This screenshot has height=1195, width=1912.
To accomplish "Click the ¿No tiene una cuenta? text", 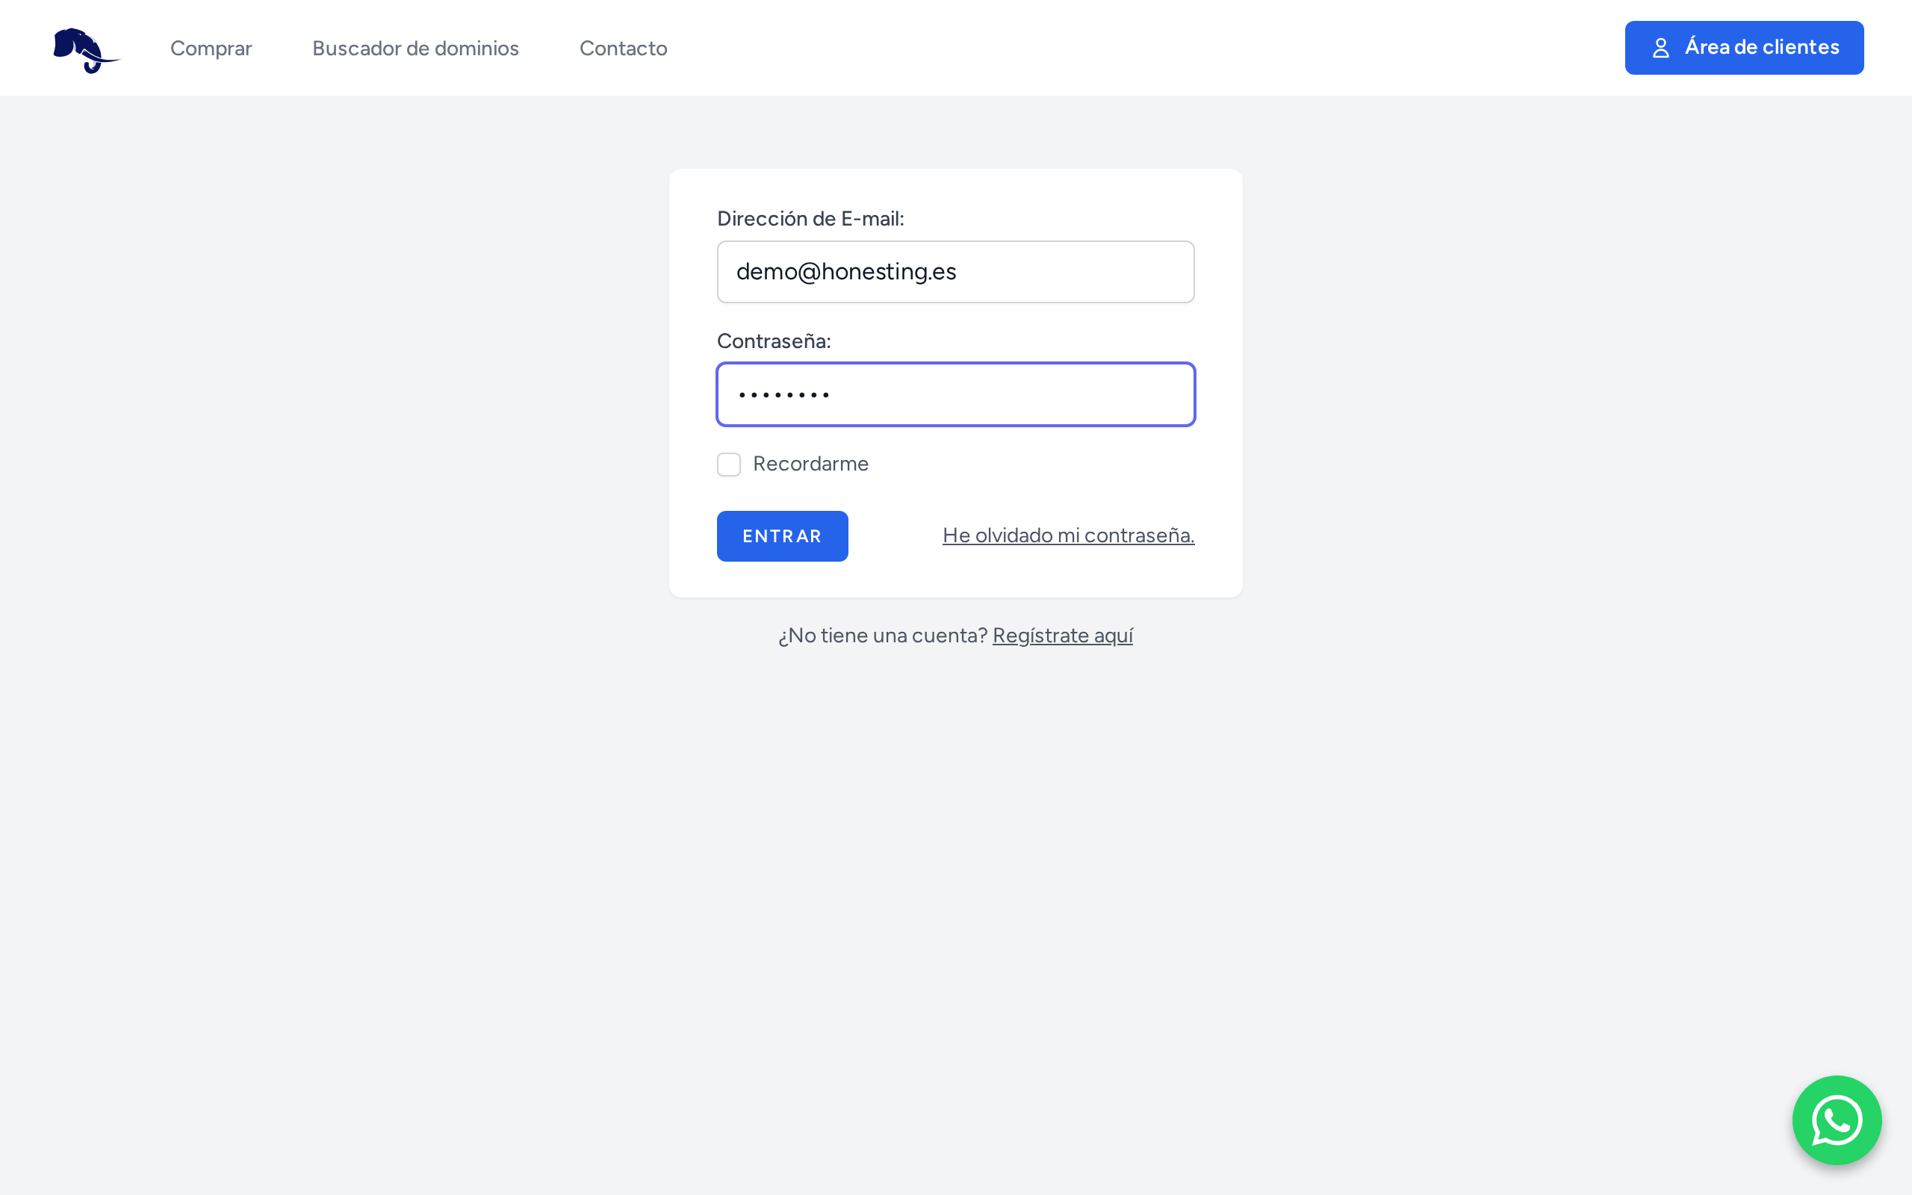I will [x=883, y=636].
